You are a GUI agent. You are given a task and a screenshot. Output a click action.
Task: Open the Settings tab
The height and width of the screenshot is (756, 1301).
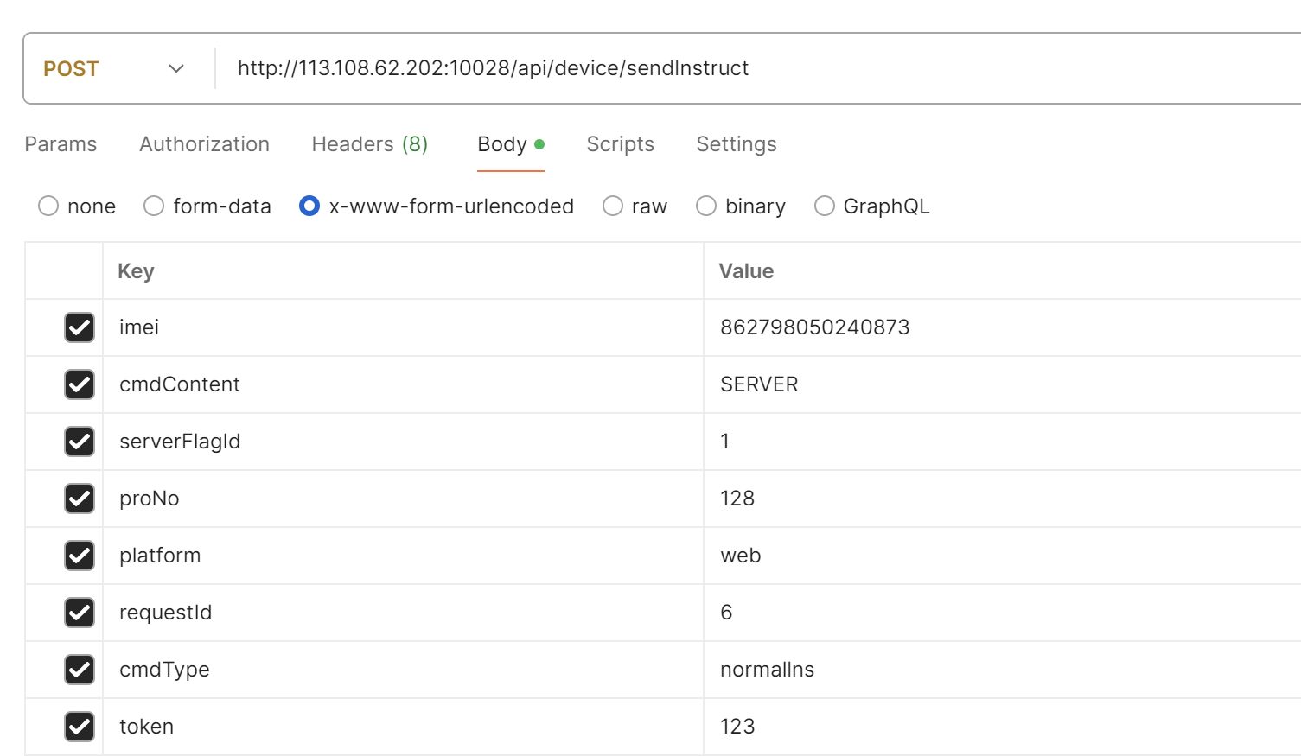coord(736,144)
